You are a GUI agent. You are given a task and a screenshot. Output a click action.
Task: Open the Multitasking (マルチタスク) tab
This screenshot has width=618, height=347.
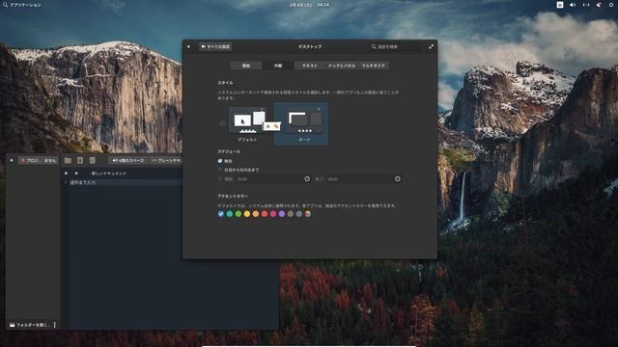(374, 66)
